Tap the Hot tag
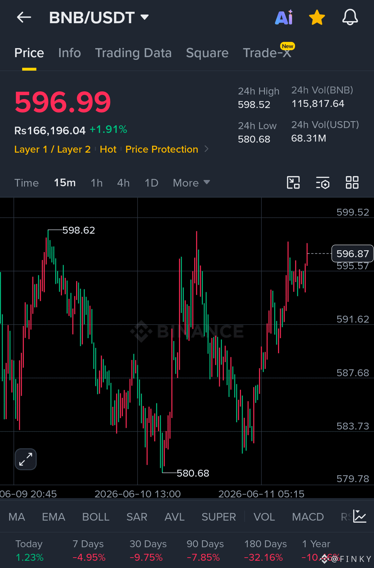 click(108, 149)
